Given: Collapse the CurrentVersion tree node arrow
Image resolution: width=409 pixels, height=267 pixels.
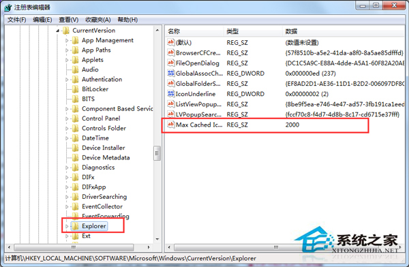Looking at the screenshot, I should click(x=58, y=31).
